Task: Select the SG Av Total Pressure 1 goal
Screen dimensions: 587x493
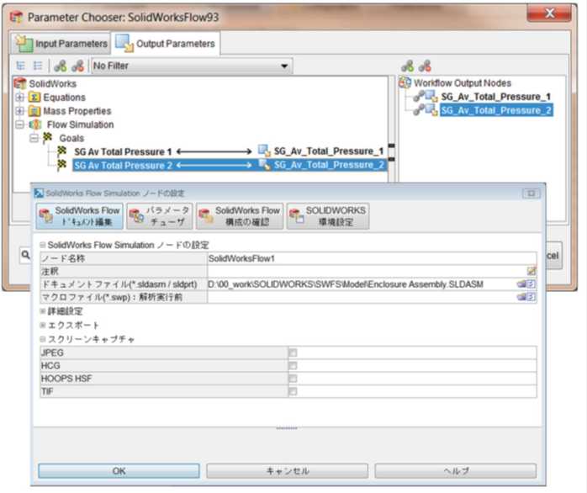Action: (123, 151)
